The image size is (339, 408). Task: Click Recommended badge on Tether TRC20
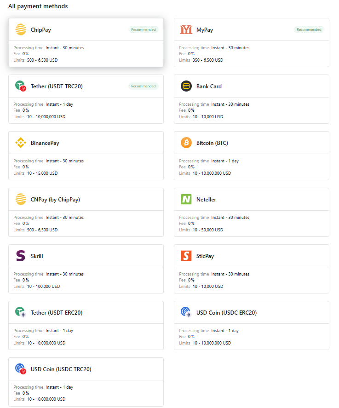(144, 86)
